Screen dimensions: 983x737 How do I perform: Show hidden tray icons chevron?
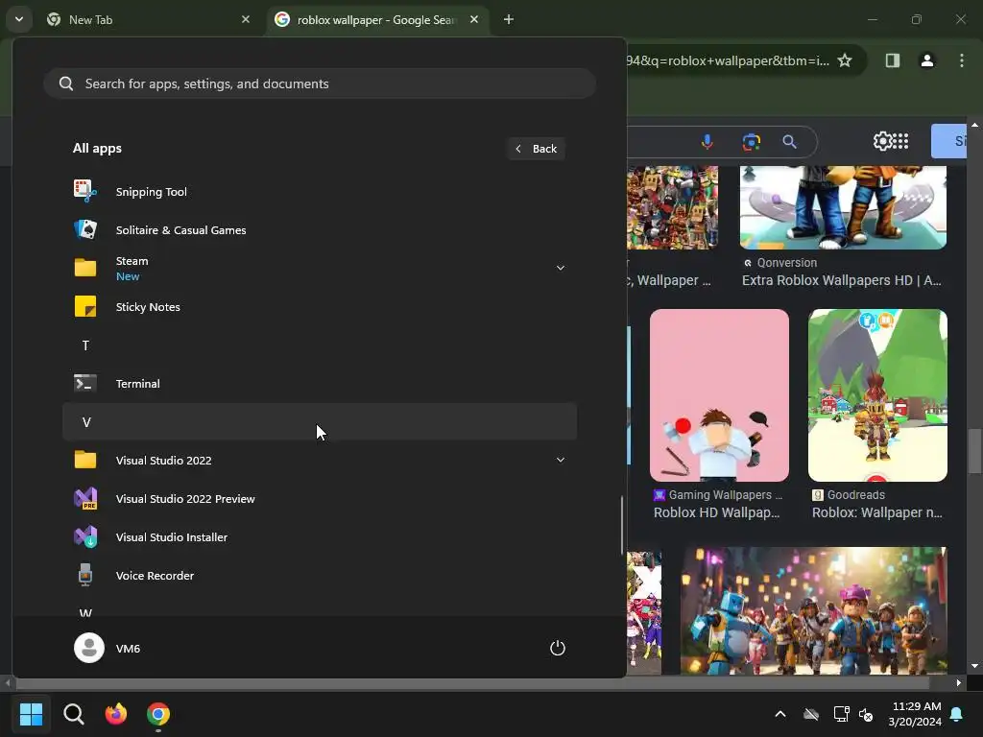click(779, 714)
